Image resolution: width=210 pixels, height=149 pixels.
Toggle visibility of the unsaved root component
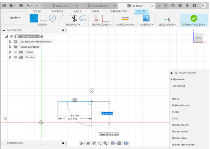click(x=12, y=36)
